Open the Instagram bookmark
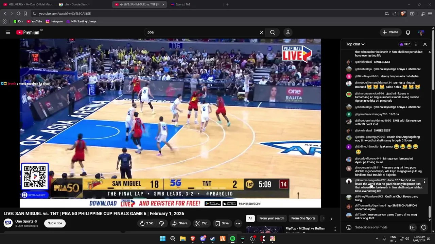 pos(54,21)
